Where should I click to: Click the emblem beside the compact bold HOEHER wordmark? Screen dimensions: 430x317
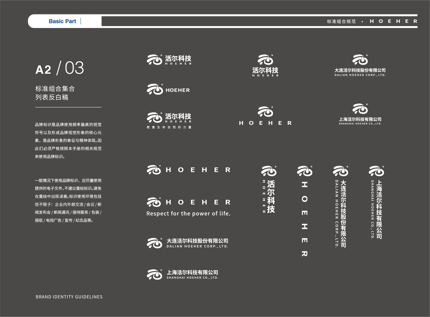pyautogui.click(x=155, y=89)
